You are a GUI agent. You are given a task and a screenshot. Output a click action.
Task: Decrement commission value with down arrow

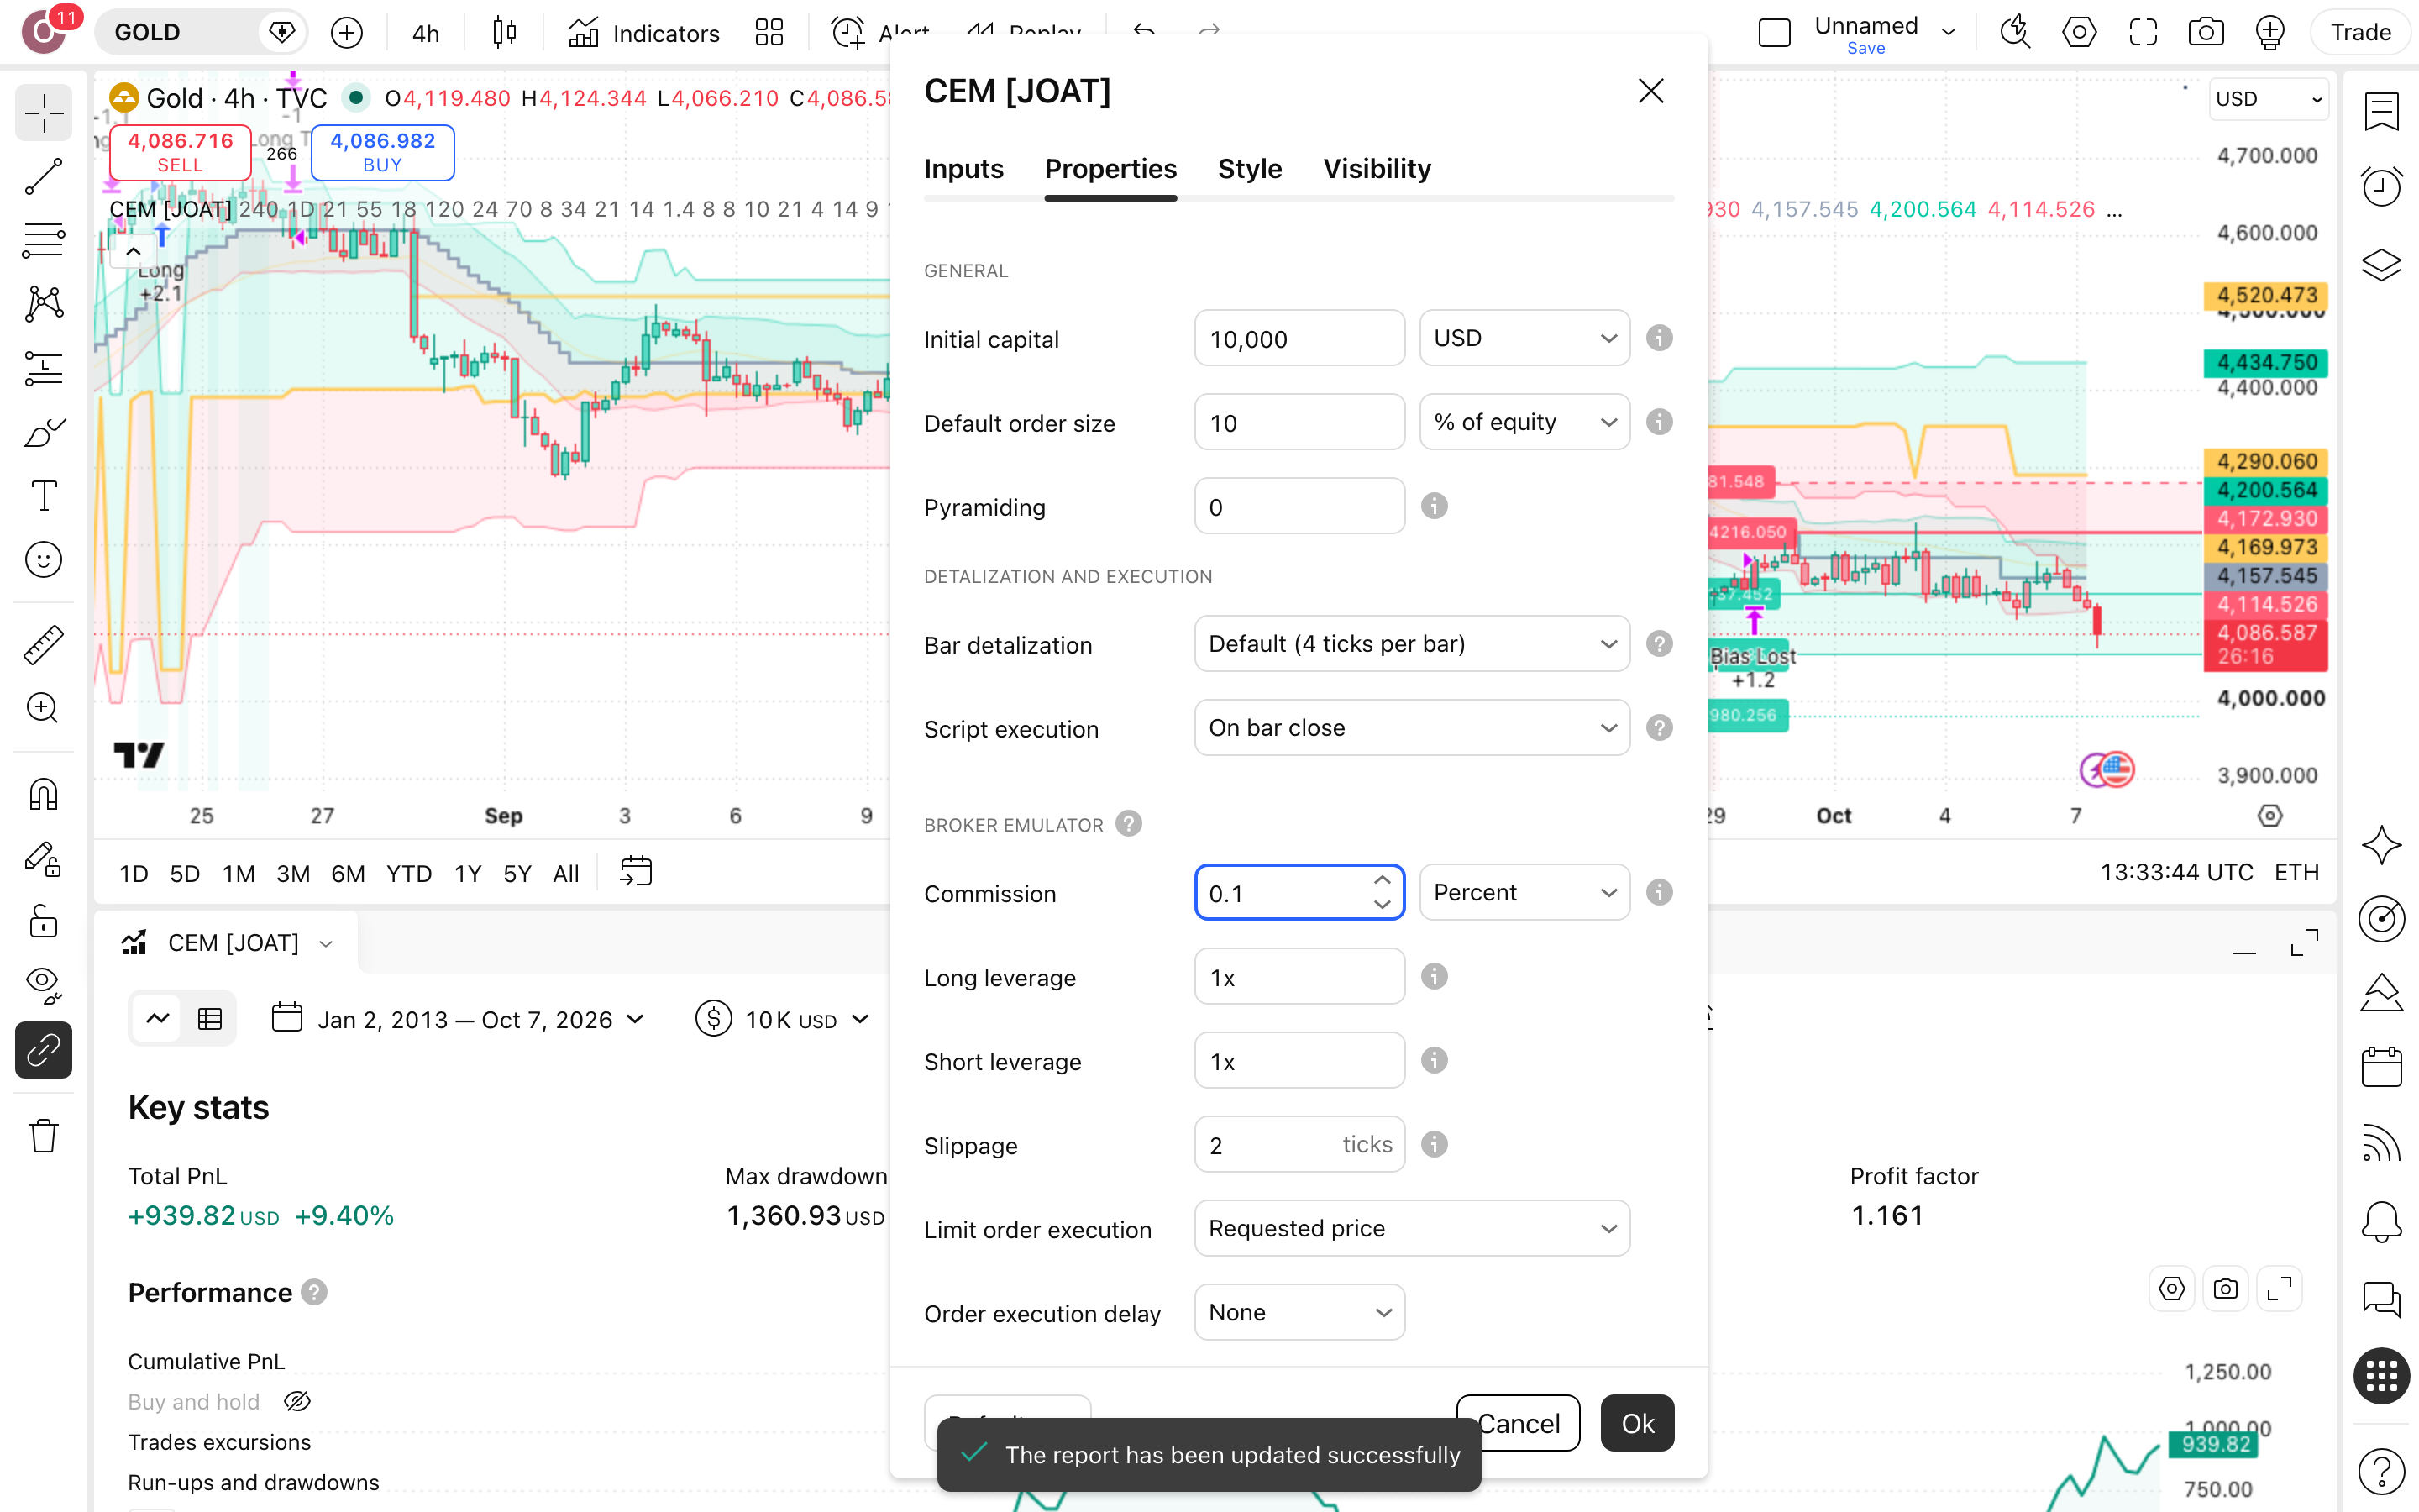pyautogui.click(x=1383, y=904)
